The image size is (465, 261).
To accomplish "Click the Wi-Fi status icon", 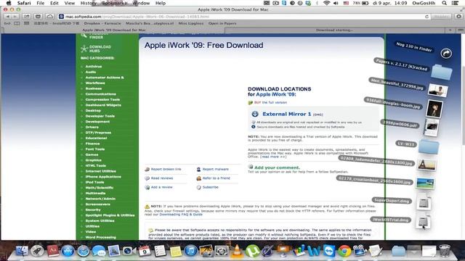I will (x=326, y=3).
